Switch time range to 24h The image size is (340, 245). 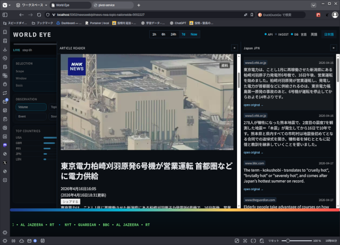pyautogui.click(x=173, y=34)
